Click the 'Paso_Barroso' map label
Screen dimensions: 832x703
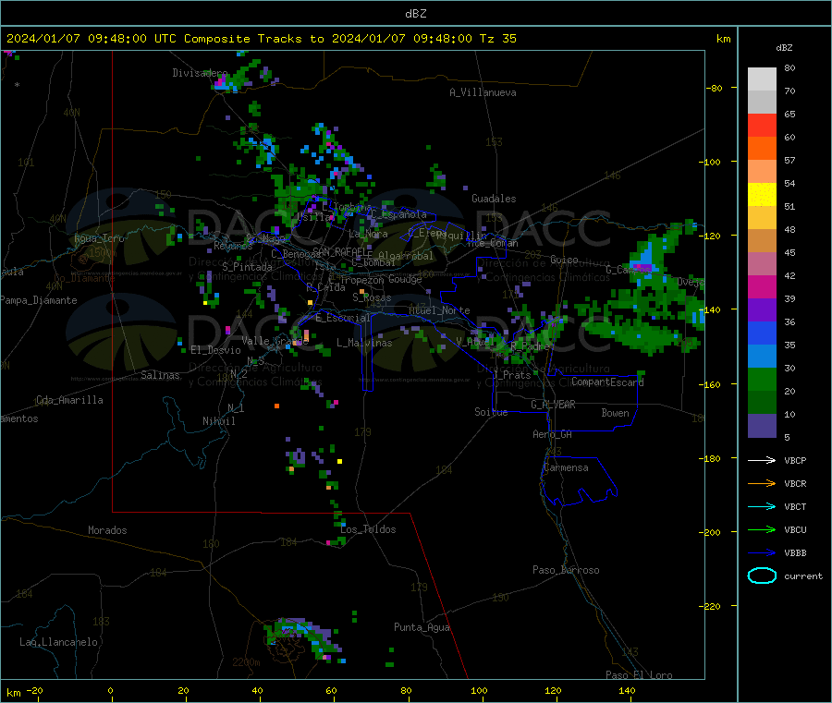[x=566, y=571]
